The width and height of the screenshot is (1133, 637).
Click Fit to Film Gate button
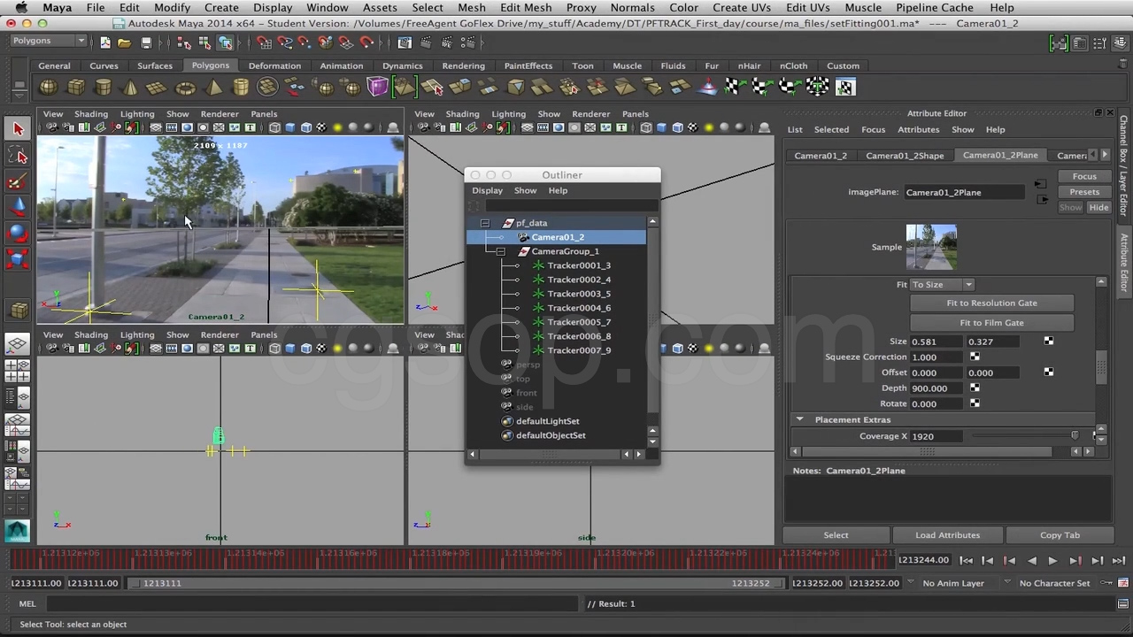click(x=991, y=323)
